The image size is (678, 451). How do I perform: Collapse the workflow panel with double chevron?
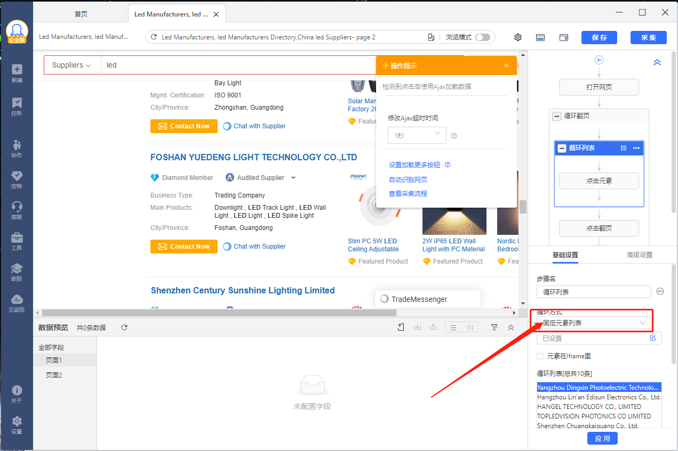click(657, 62)
